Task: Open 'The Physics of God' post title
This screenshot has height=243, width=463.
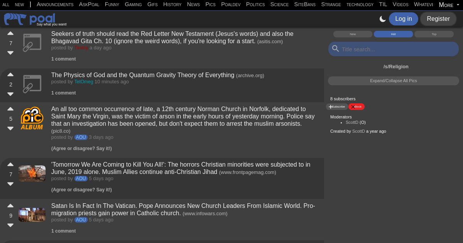Action: 143,75
